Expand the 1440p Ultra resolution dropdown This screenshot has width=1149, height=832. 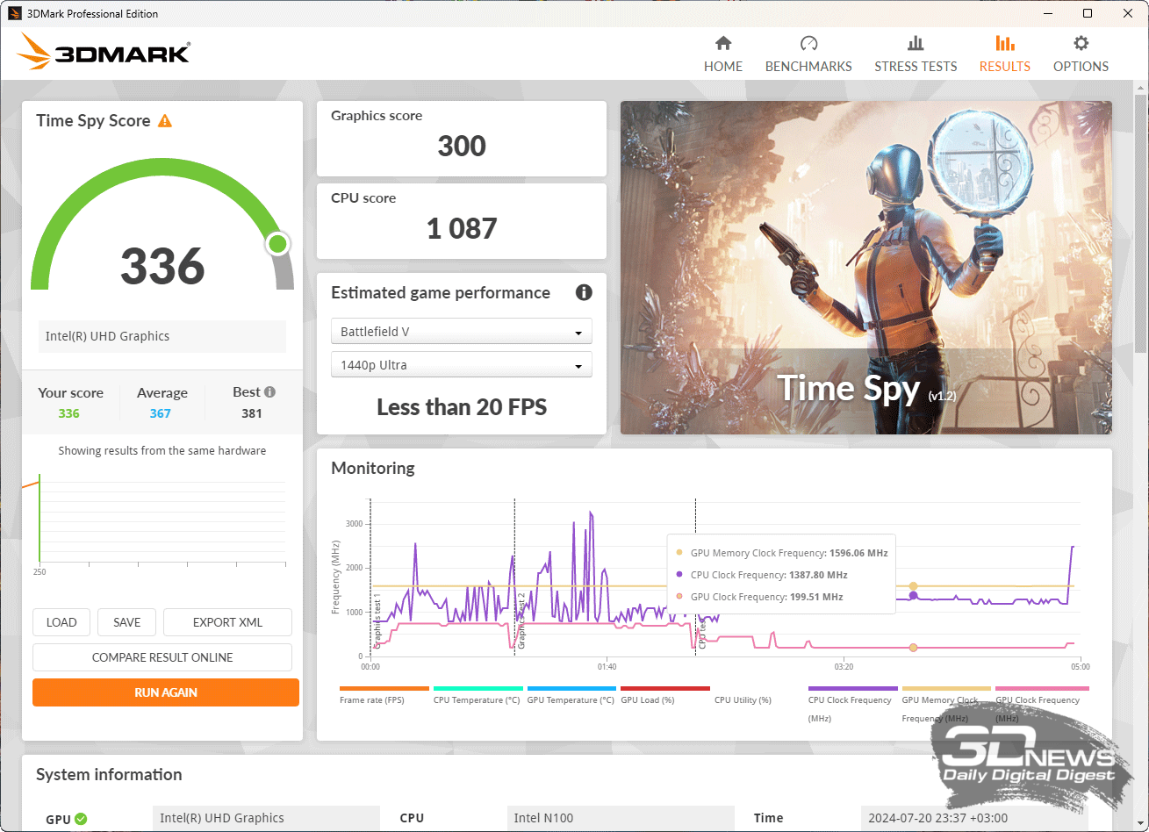pos(462,365)
